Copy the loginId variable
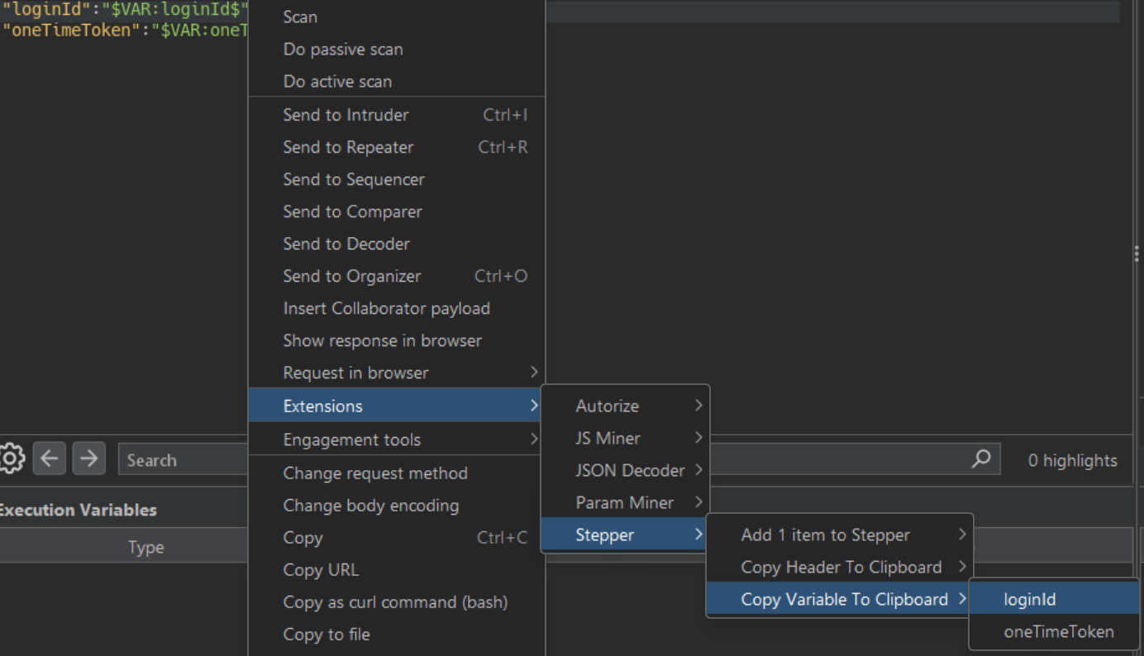Viewport: 1144px width, 656px height. point(1055,599)
